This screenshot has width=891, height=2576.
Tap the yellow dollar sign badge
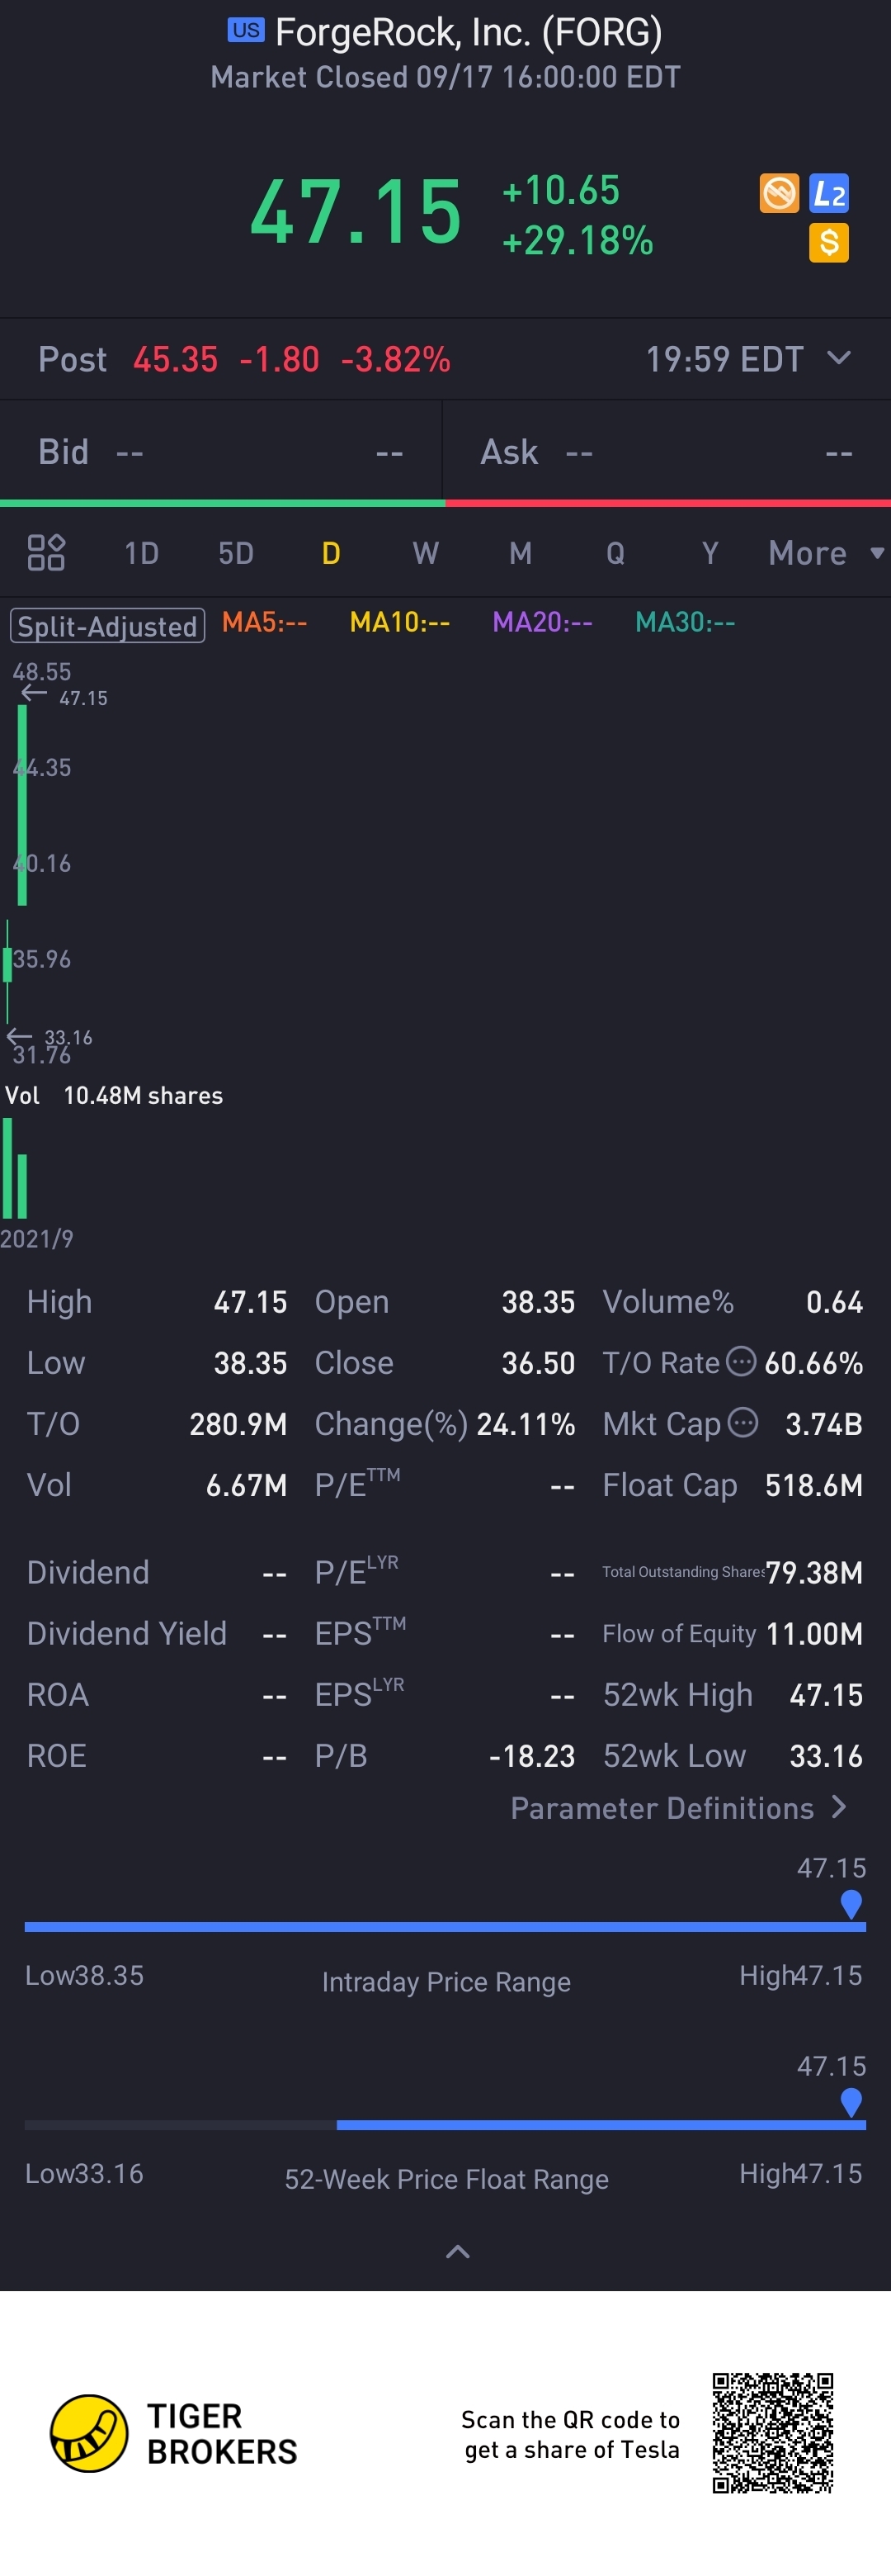828,242
